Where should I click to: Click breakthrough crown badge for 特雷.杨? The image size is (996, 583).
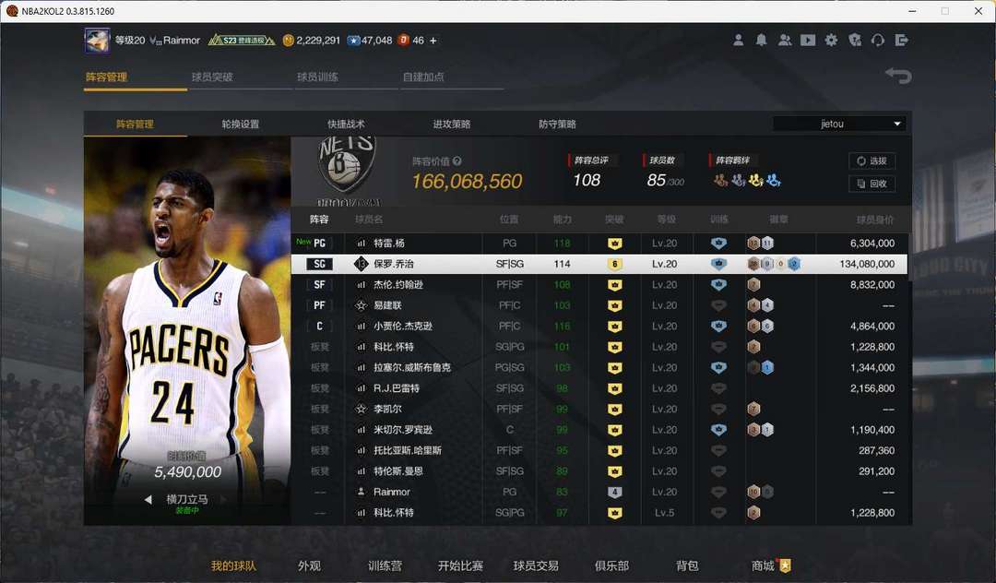[x=614, y=244]
